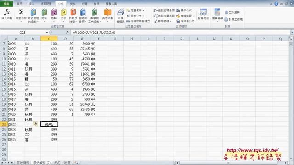The image size is (294, 165).
Task: Go to last sheet navigation arrow
Action: (x=12, y=163)
